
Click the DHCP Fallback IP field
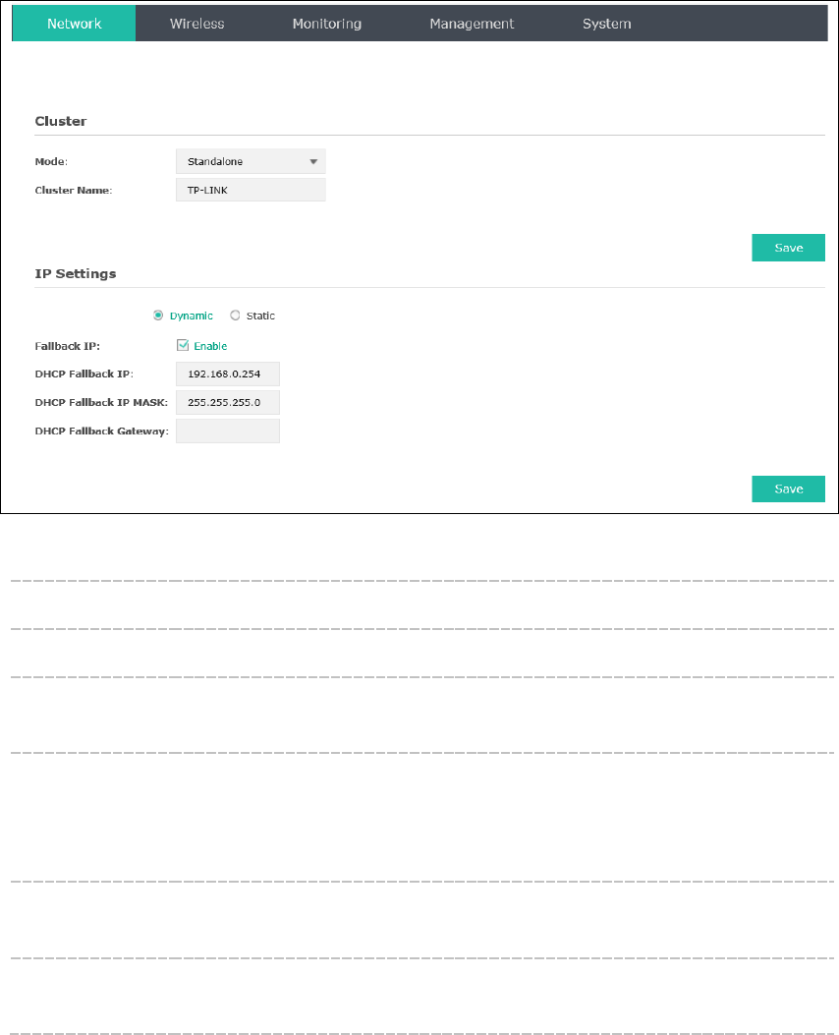point(228,374)
